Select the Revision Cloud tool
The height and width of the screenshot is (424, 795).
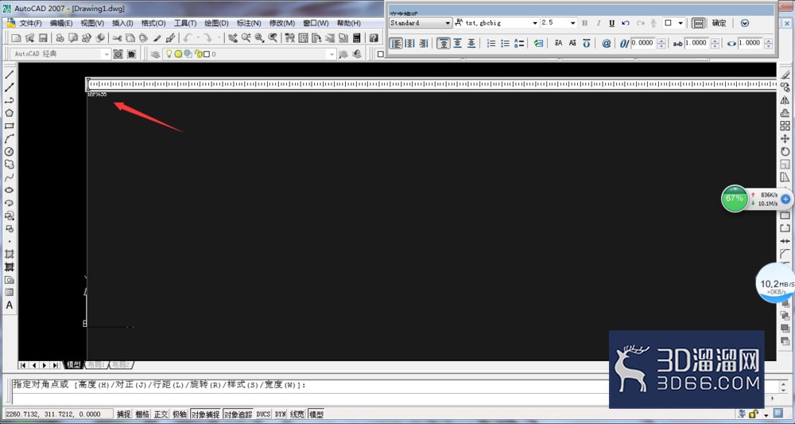pyautogui.click(x=9, y=165)
